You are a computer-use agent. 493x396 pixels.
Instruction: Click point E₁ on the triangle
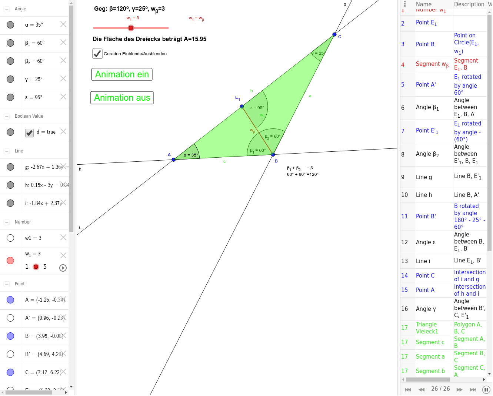242,107
